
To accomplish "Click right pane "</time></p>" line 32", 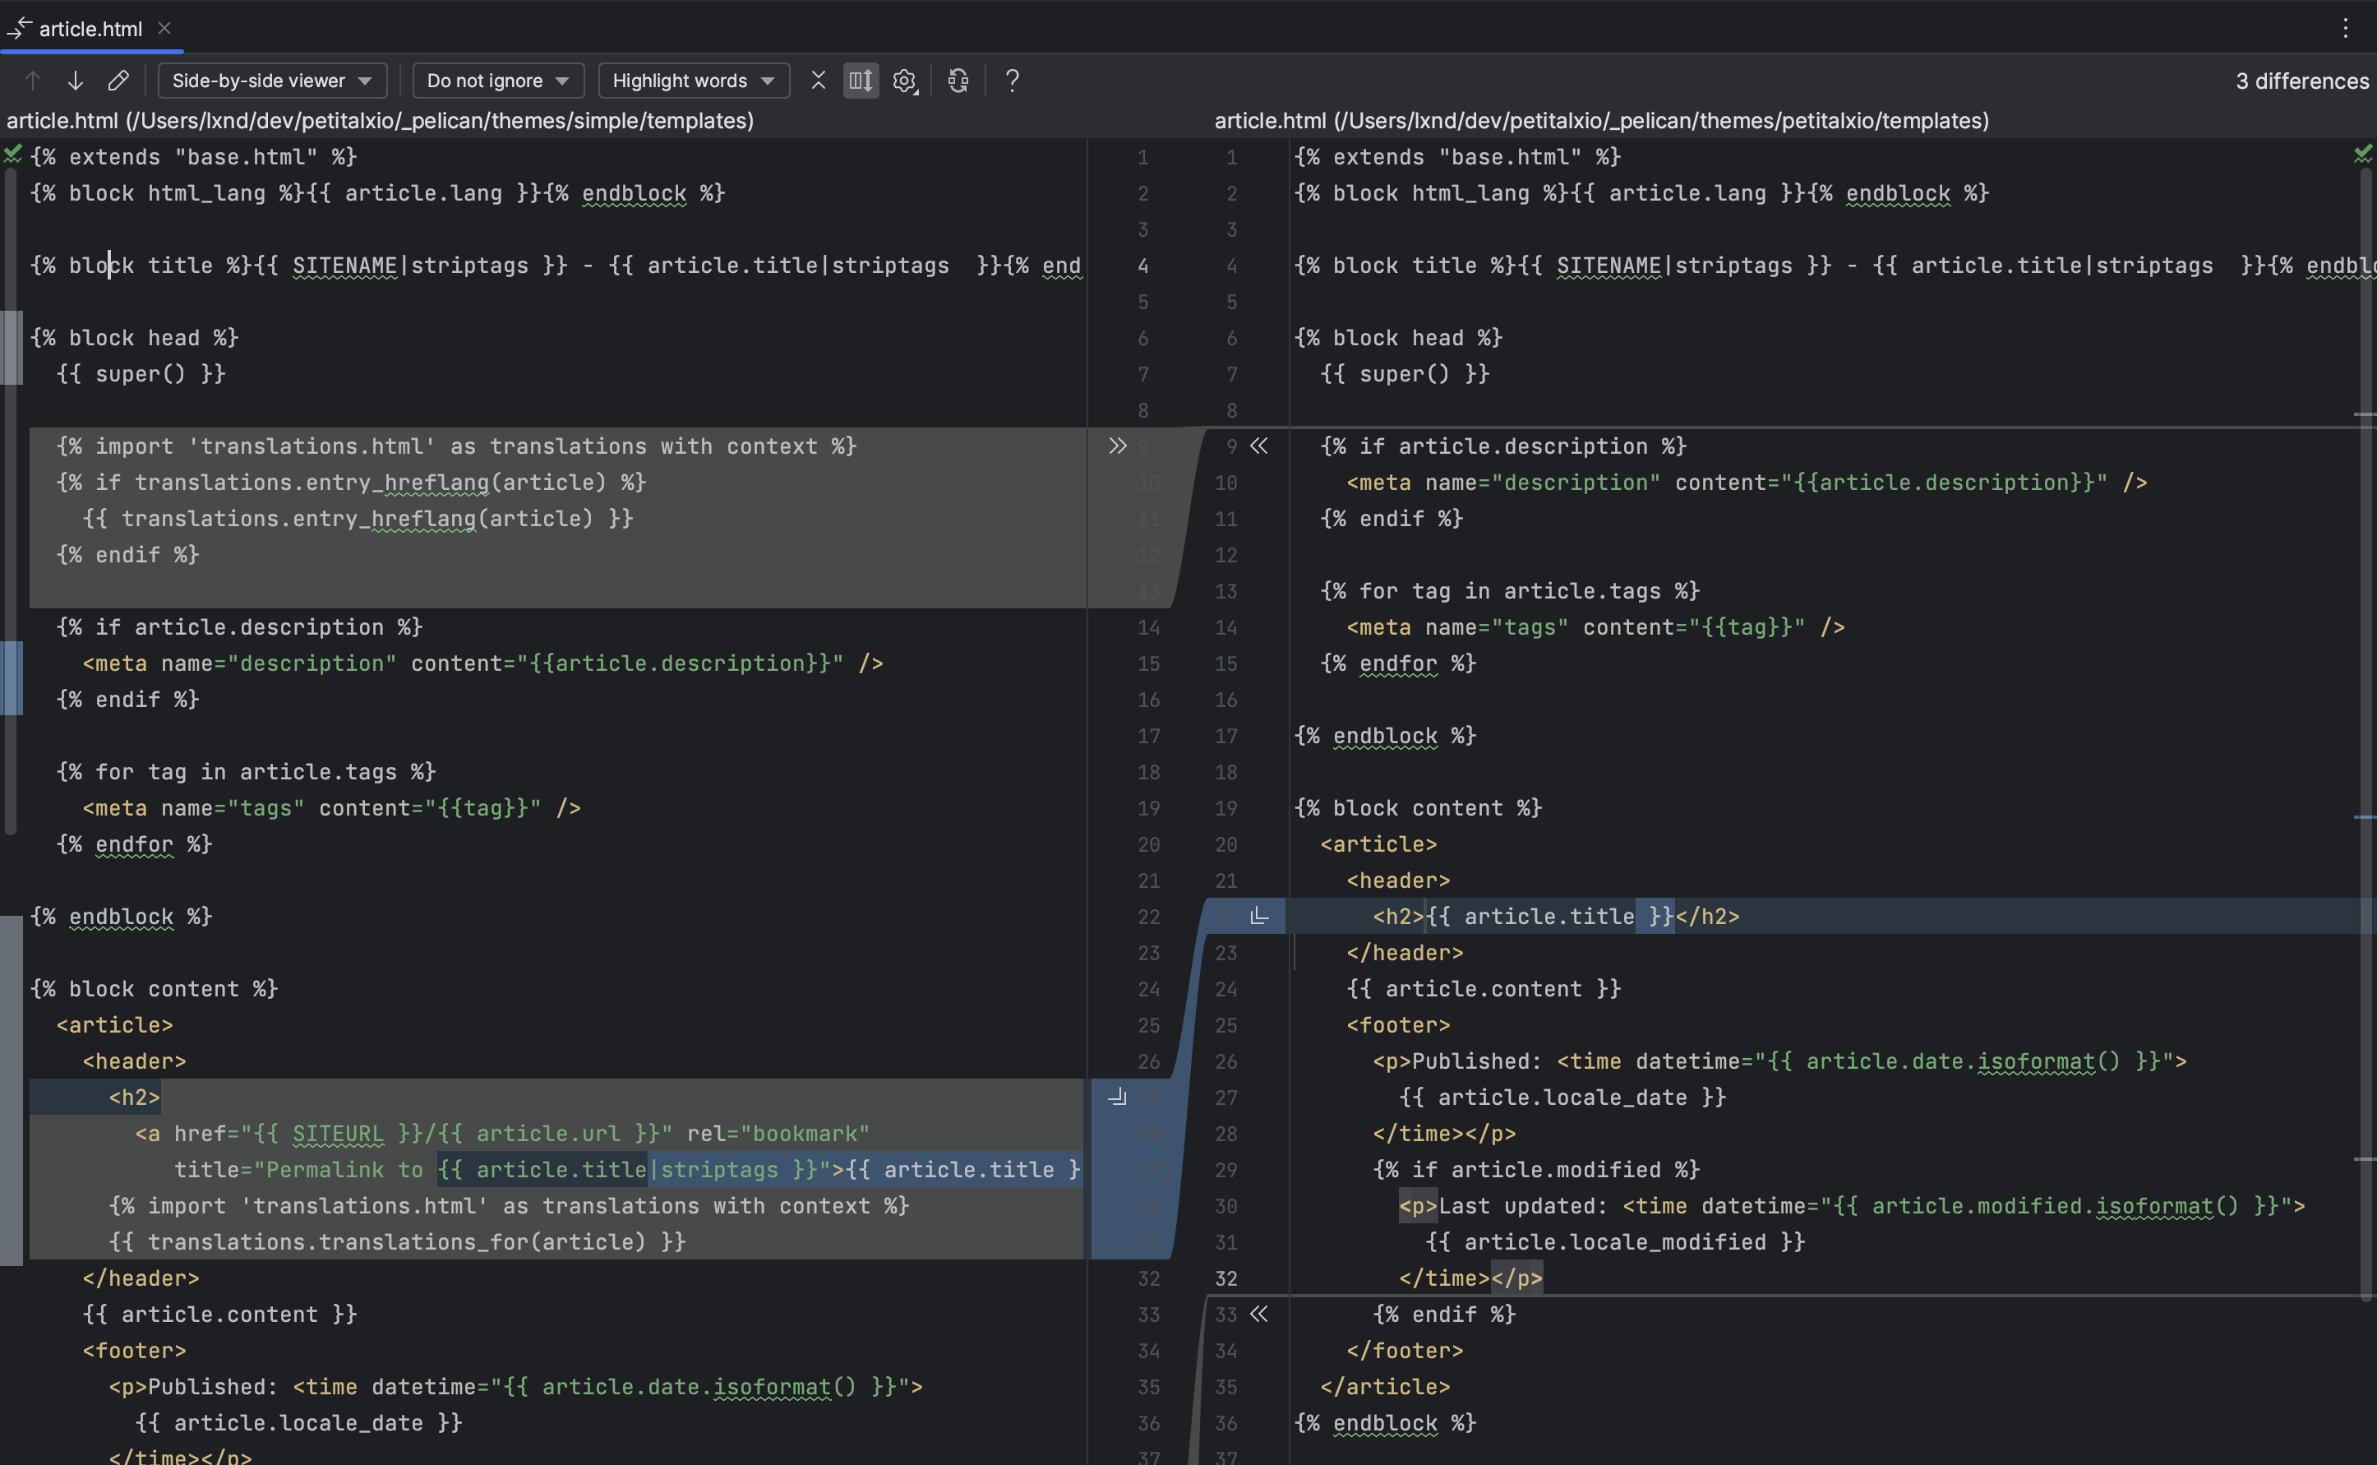I will point(1470,1278).
